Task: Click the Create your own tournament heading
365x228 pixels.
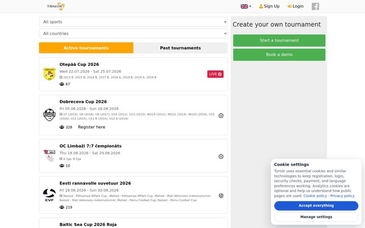Action: pos(277,24)
